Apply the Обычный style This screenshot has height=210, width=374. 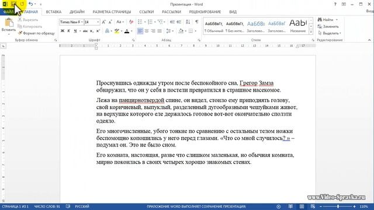[x=214, y=27]
